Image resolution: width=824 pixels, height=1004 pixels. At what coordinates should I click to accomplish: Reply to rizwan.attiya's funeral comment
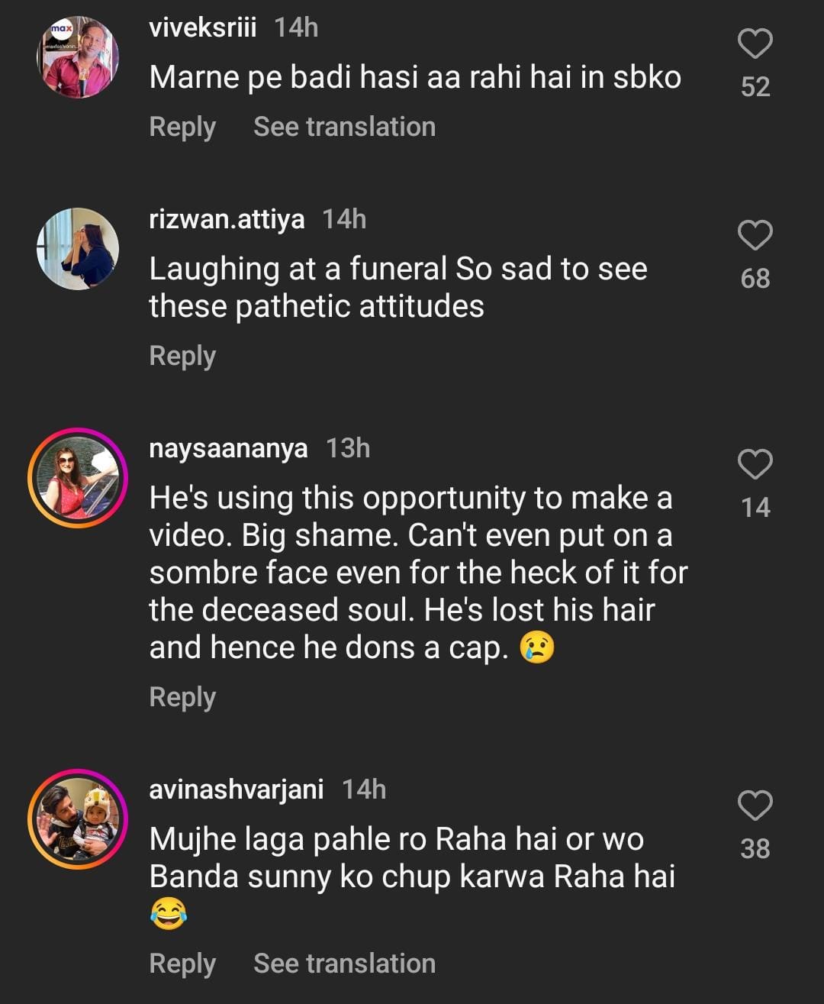point(182,356)
